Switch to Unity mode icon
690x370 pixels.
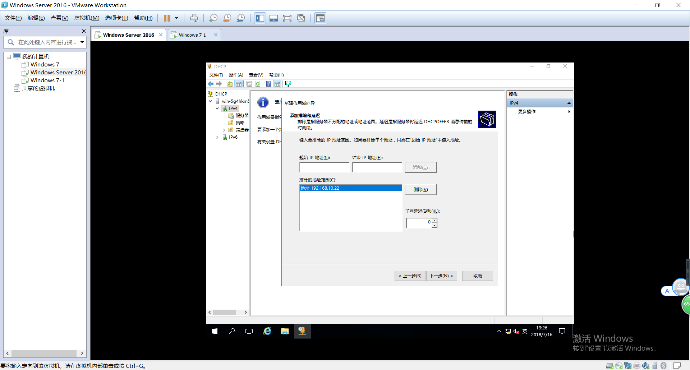(x=301, y=18)
